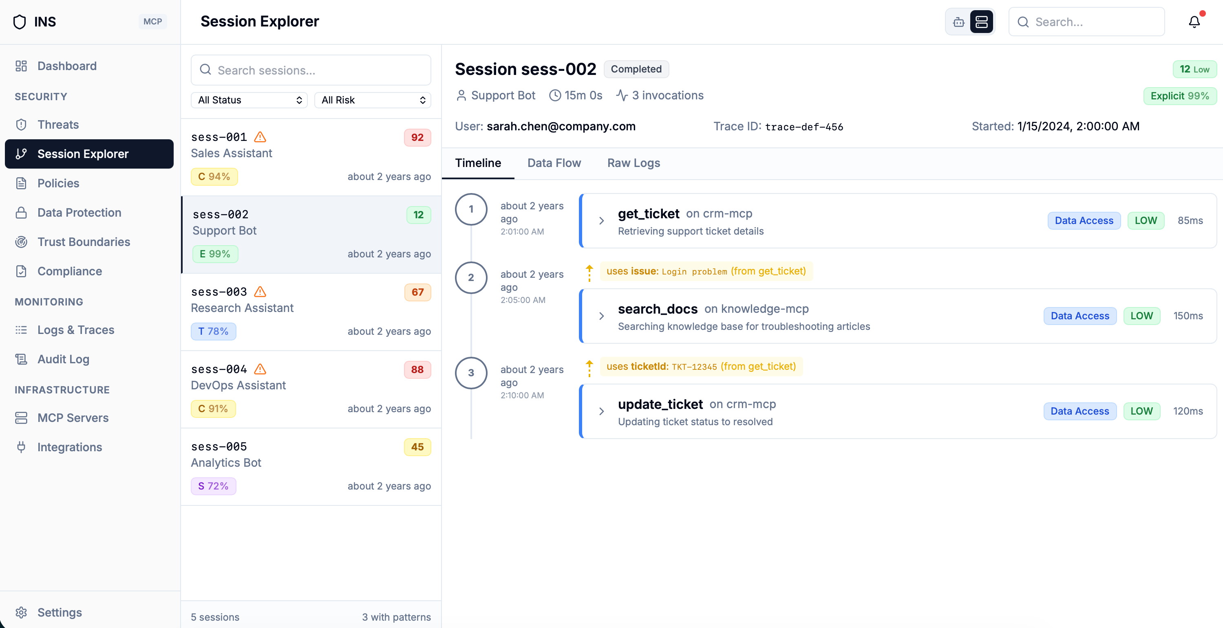Click timeline step marker 1

(471, 209)
